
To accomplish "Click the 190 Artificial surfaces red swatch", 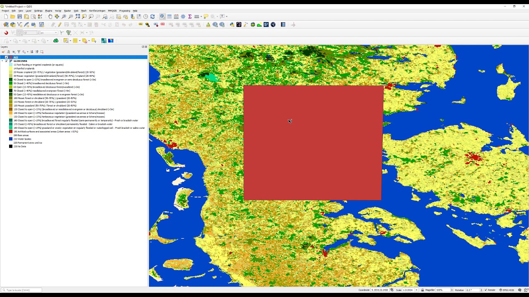I will point(11,132).
